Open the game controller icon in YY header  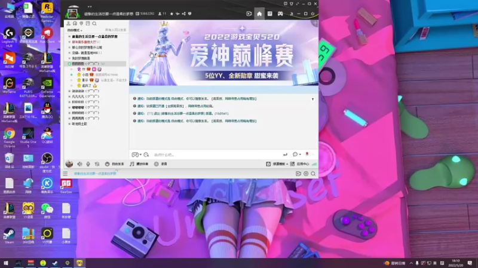click(x=280, y=14)
